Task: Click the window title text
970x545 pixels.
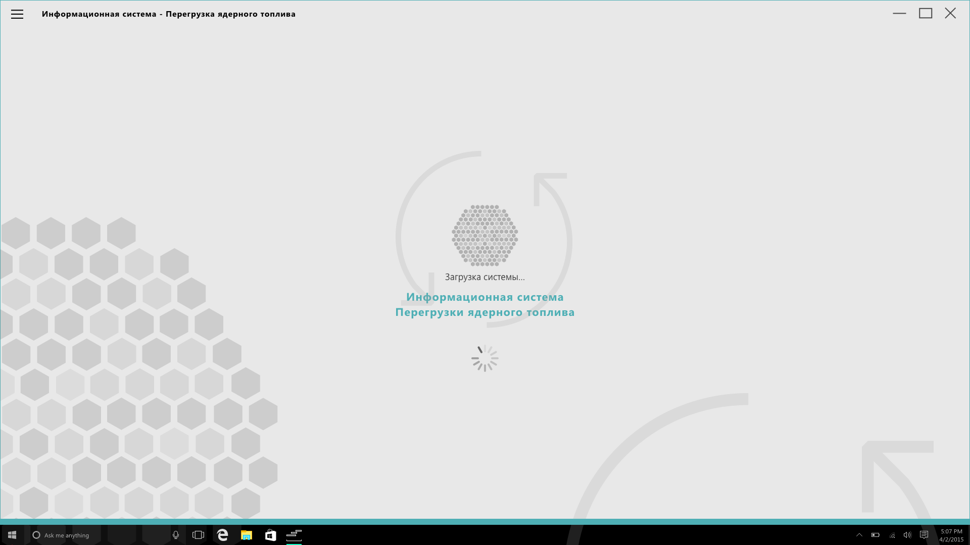Action: point(169,14)
